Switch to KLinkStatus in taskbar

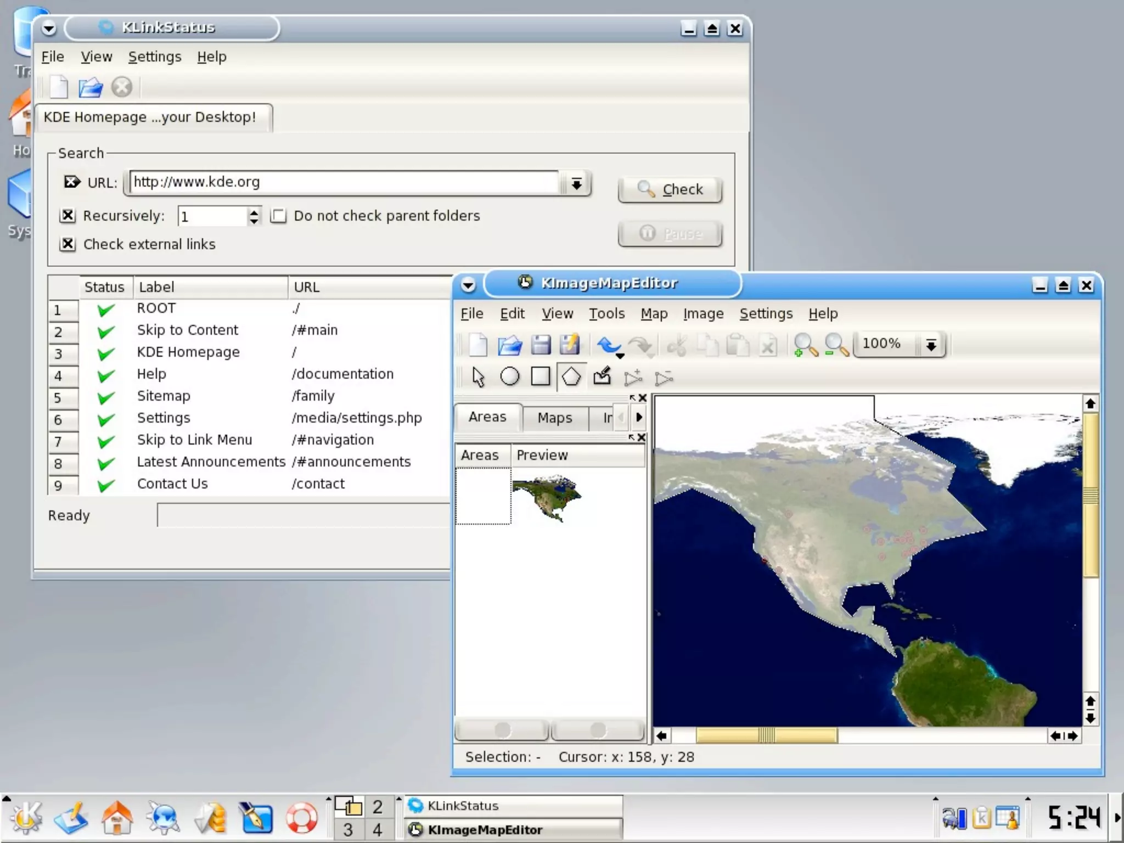pos(514,806)
